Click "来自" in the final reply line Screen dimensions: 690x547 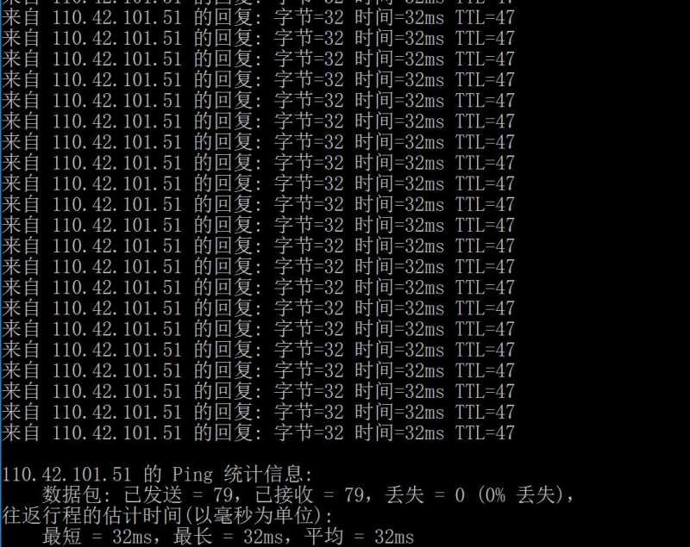[x=20, y=432]
